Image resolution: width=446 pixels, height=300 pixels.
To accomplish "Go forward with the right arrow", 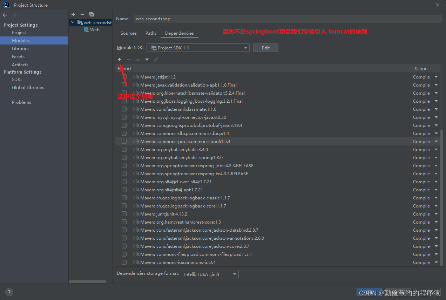I will (x=14, y=15).
